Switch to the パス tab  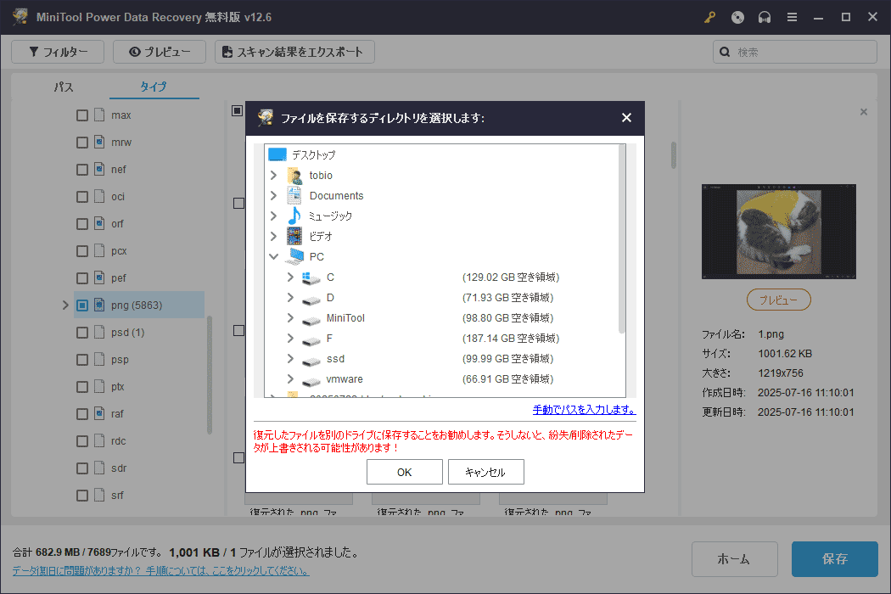(x=64, y=87)
